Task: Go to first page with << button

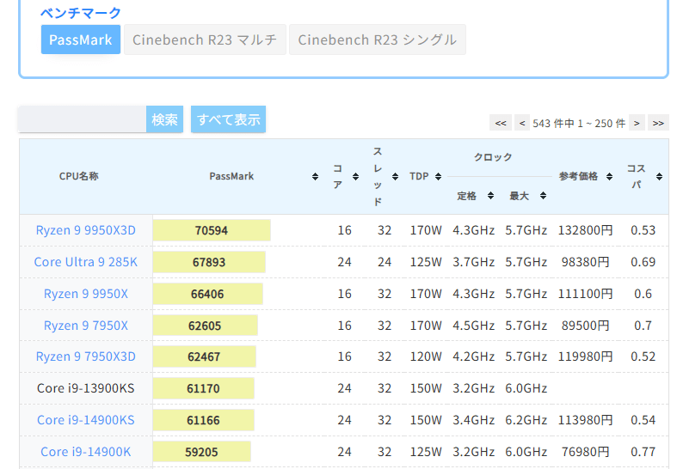Action: (501, 123)
